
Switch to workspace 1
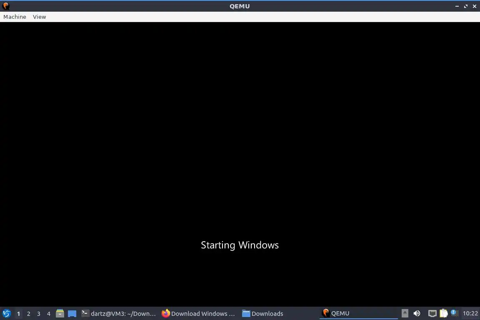(18, 314)
